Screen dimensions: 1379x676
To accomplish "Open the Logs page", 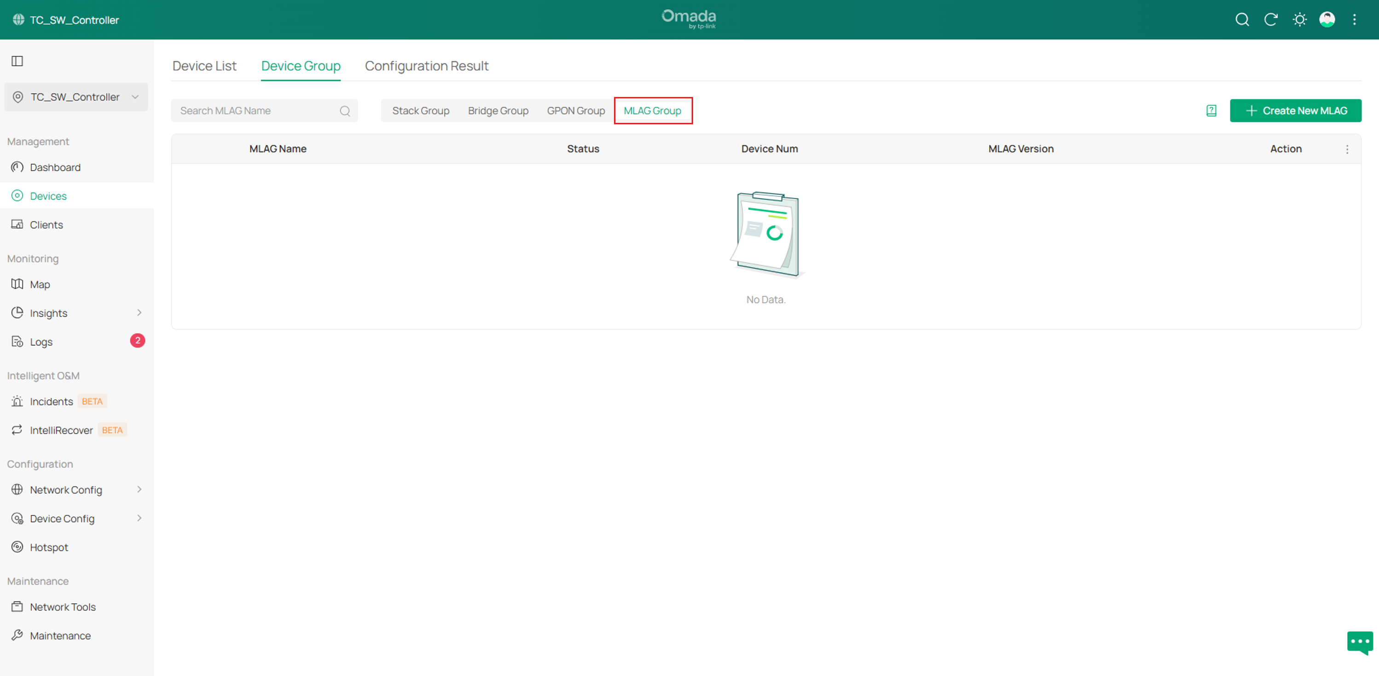I will [x=41, y=342].
